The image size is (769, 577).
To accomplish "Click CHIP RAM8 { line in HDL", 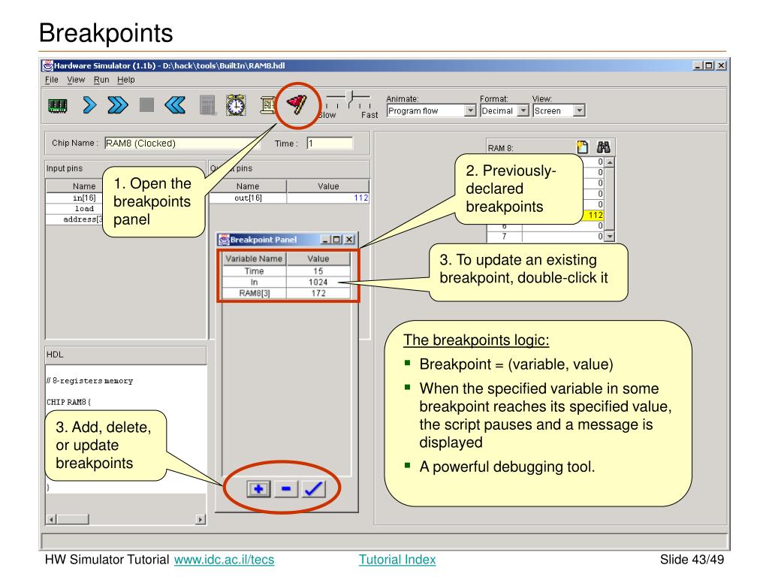I will [68, 402].
